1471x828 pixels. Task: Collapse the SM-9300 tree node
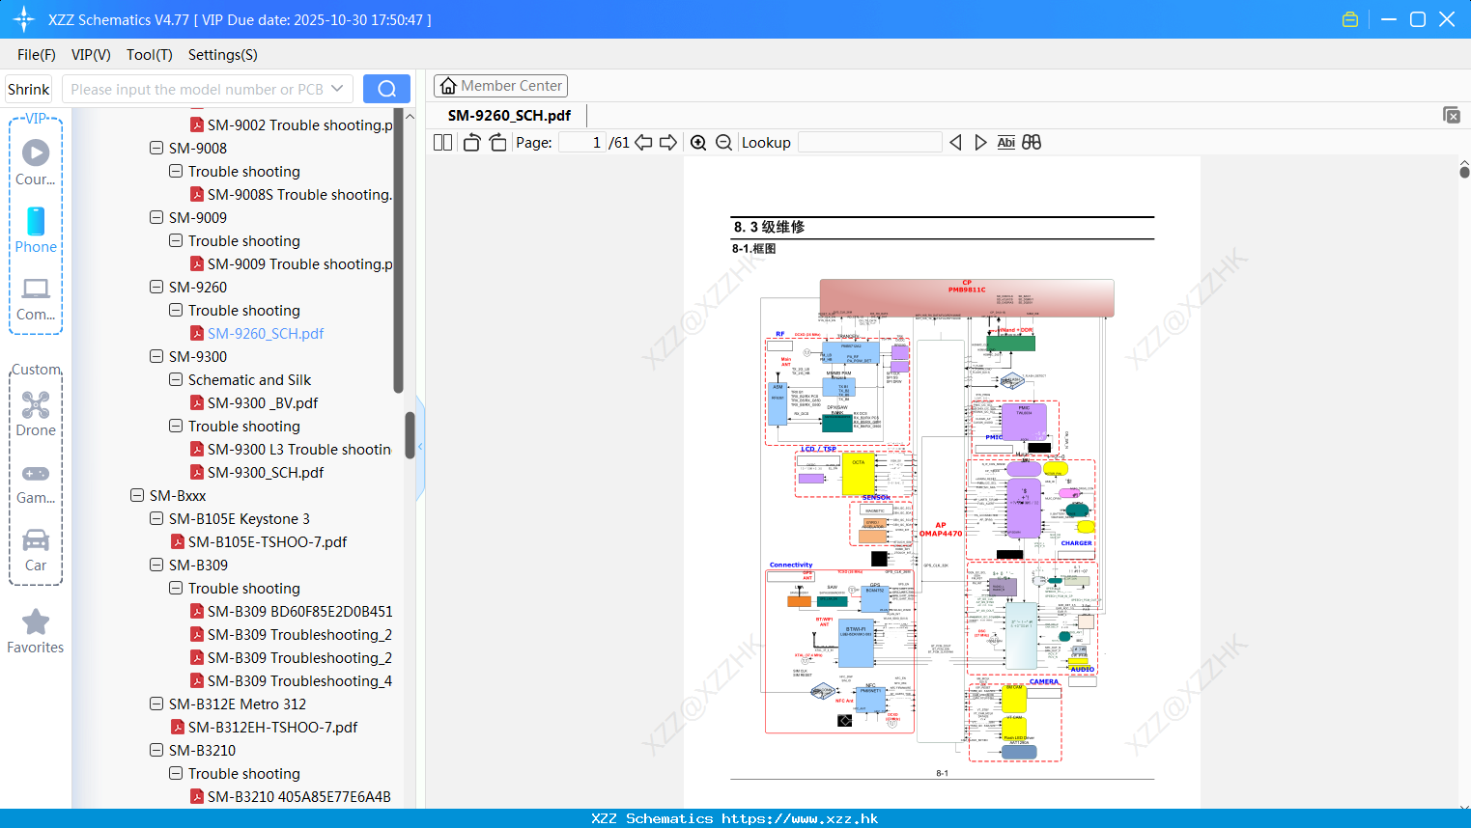tap(156, 356)
